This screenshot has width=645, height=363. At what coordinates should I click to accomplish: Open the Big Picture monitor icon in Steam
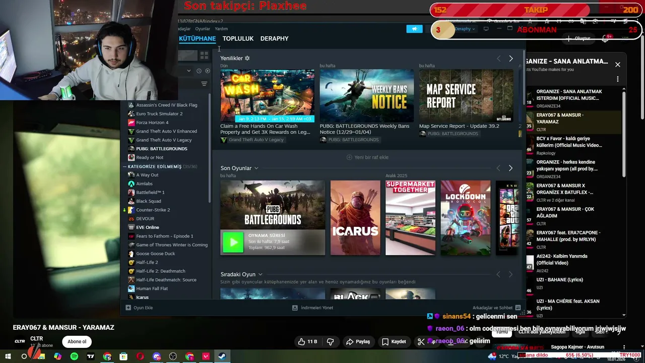[x=486, y=29]
